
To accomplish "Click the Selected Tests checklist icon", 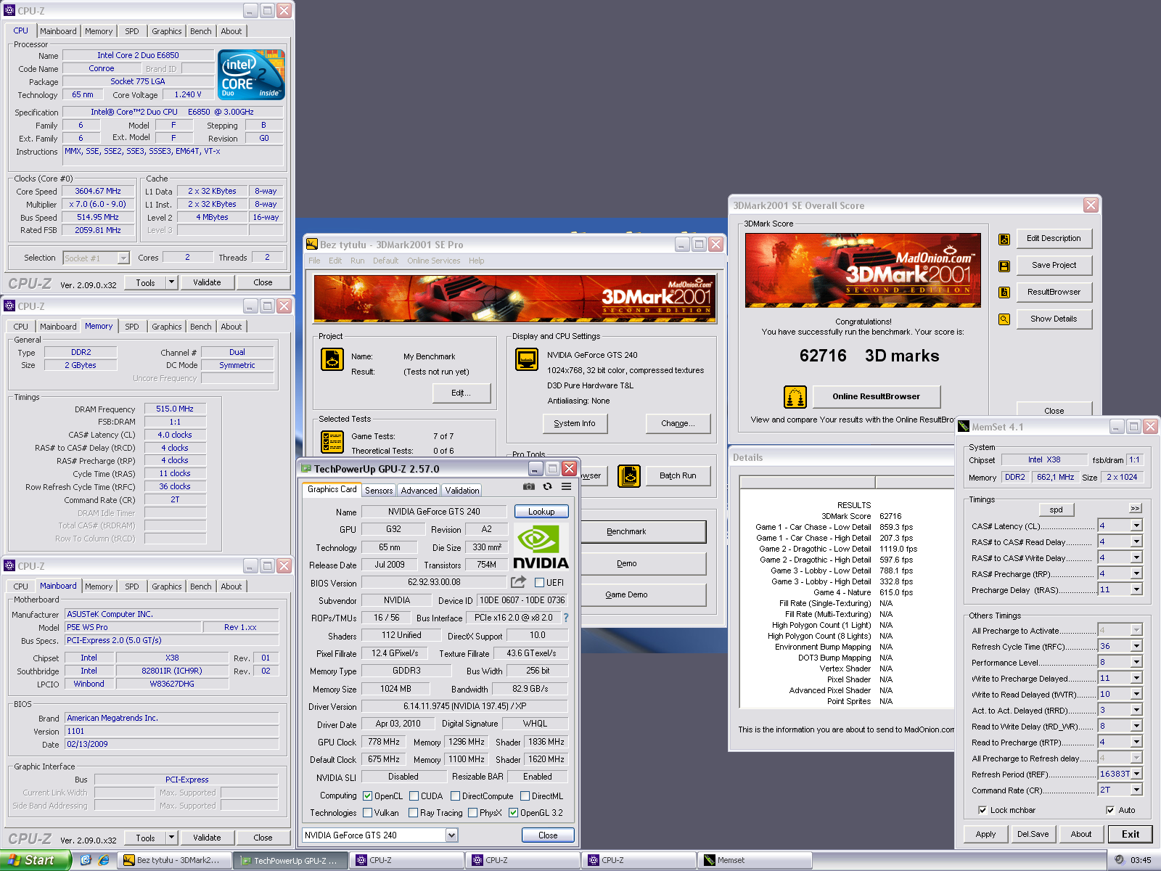I will coord(332,441).
